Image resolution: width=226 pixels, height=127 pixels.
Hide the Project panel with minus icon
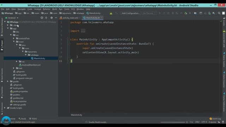[x=56, y=18]
